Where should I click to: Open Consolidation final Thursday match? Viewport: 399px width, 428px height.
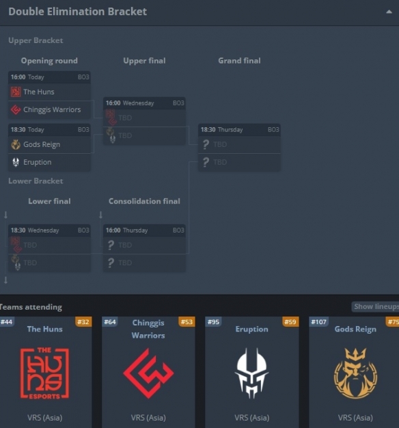[x=144, y=248]
